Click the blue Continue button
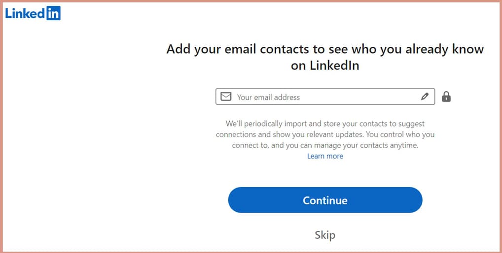 click(x=325, y=200)
